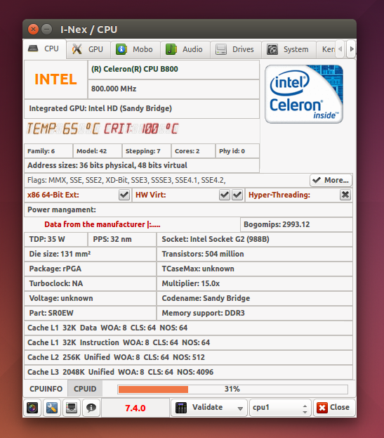Click the Die size: 131 mm² cell

click(x=90, y=255)
